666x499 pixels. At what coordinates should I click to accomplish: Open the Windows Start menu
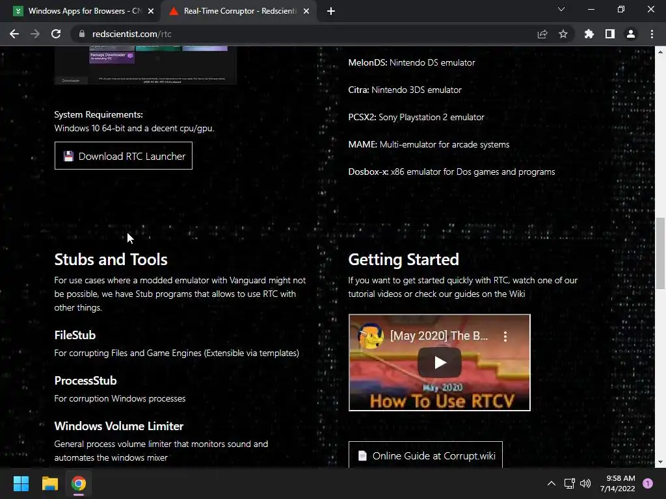[21, 483]
